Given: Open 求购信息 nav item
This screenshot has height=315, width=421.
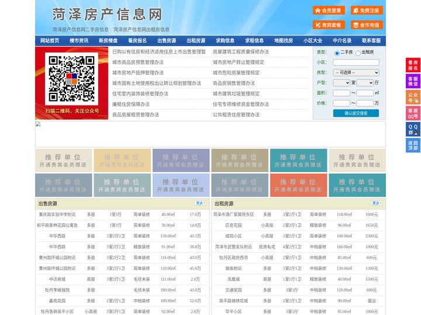Looking at the screenshot, I should [x=225, y=41].
